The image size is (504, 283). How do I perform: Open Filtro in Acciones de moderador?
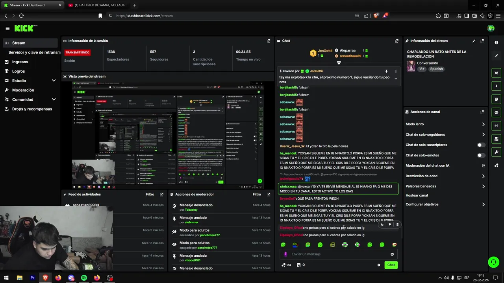coord(257,195)
